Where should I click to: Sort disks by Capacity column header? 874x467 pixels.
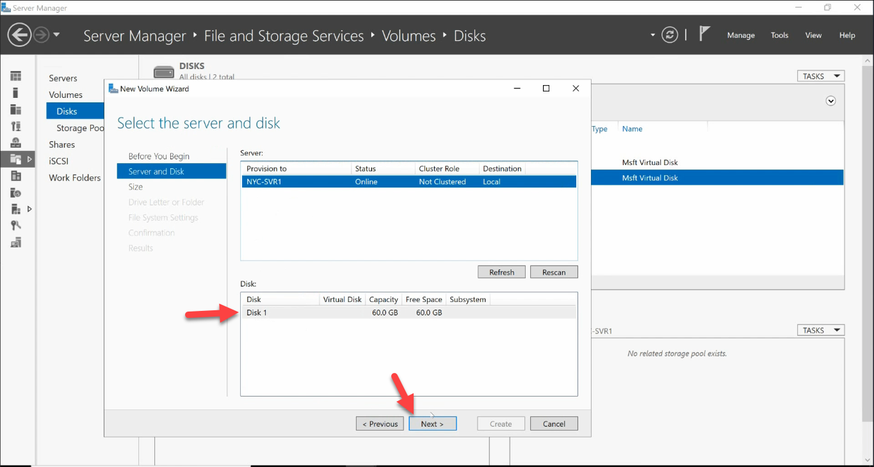tap(384, 299)
